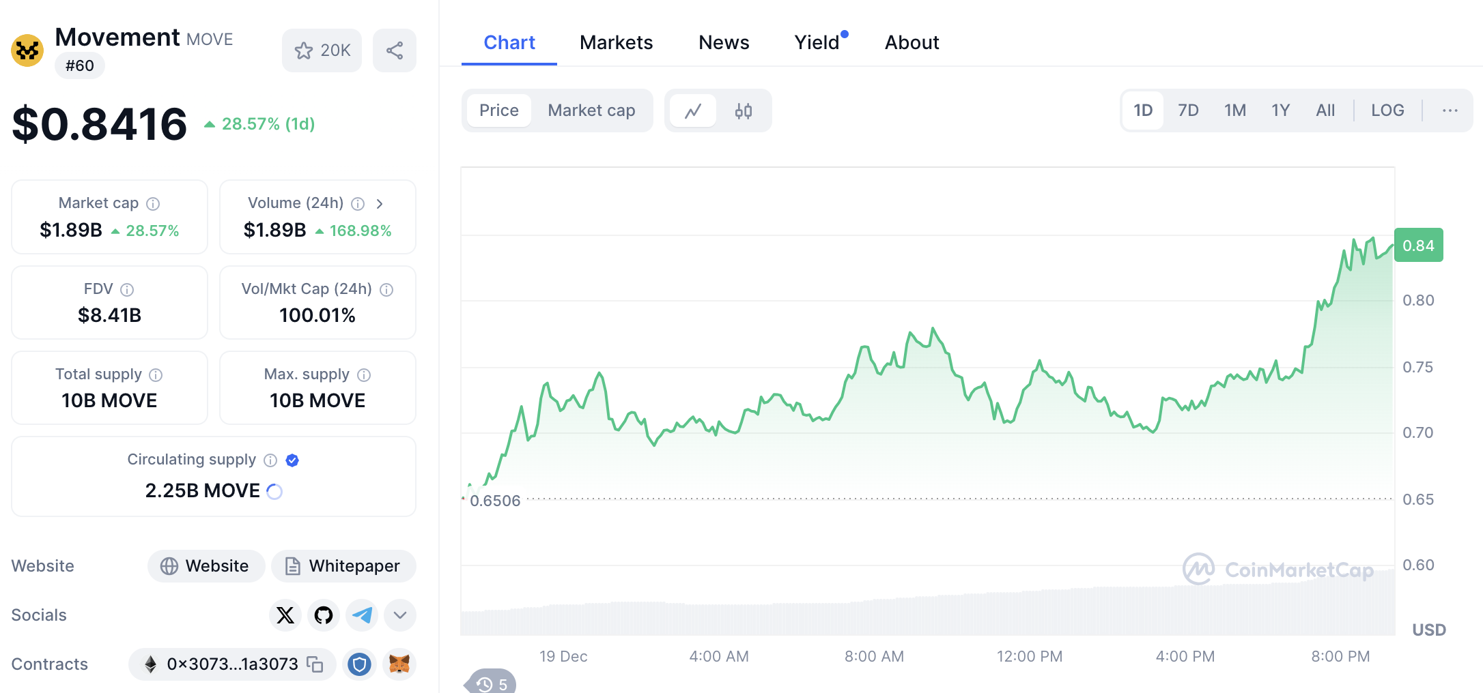The width and height of the screenshot is (1483, 693).
Task: Open the News tab
Action: pyautogui.click(x=724, y=43)
